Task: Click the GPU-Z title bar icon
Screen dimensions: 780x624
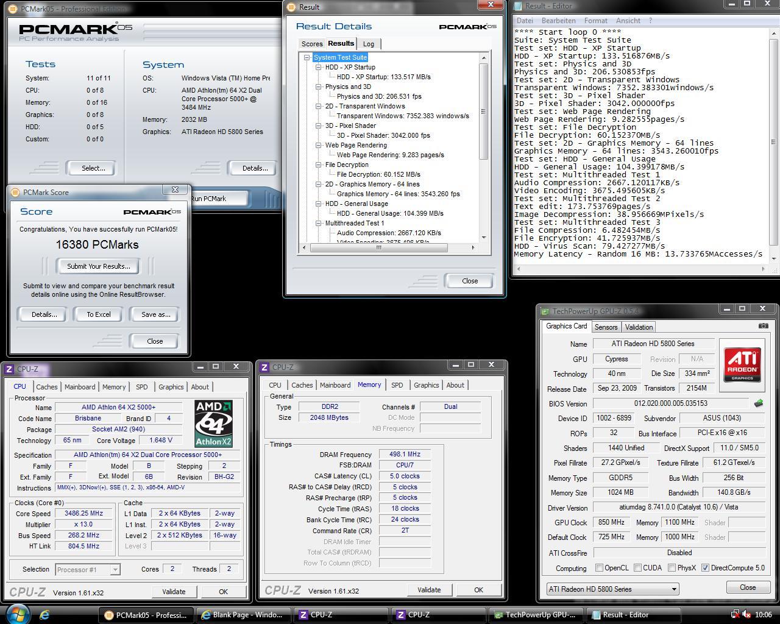Action: click(x=545, y=311)
